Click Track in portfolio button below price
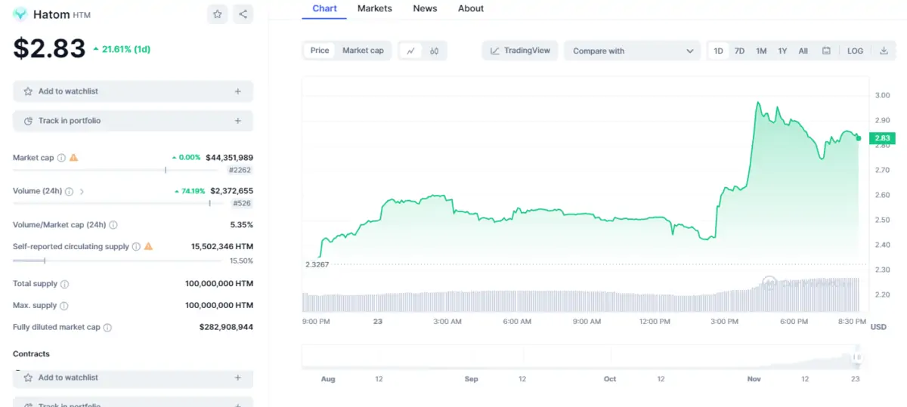The height and width of the screenshot is (407, 907). tap(133, 121)
